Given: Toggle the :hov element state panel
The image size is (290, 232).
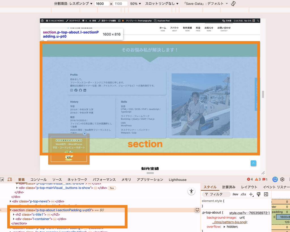Looking at the screenshot, I should pyautogui.click(x=235, y=194).
